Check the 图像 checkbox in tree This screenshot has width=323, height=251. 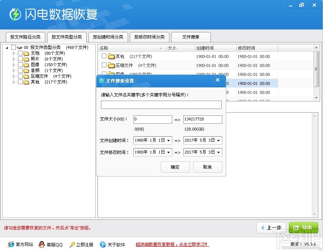tap(20, 65)
